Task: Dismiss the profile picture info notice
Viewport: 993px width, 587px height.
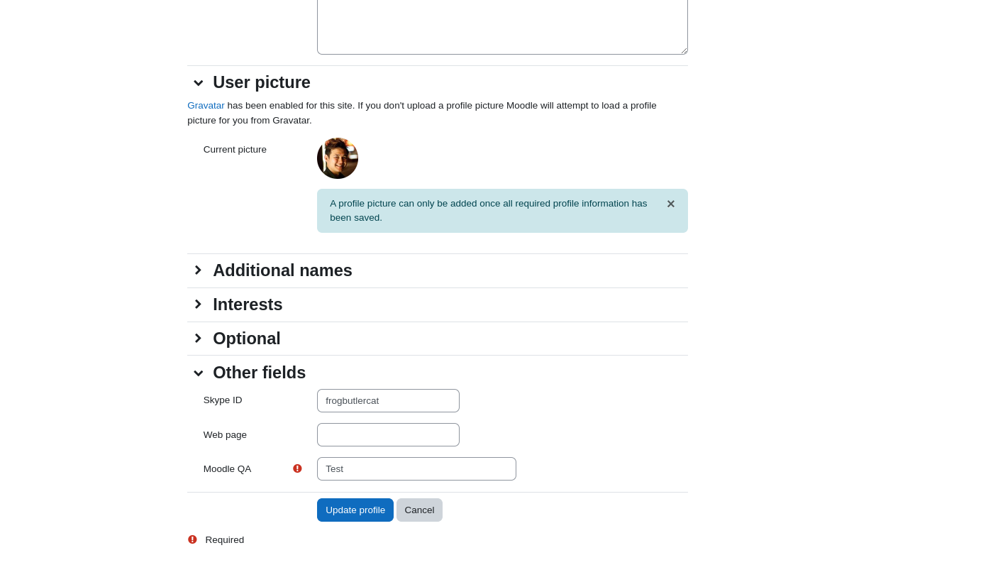Action: coord(671,204)
